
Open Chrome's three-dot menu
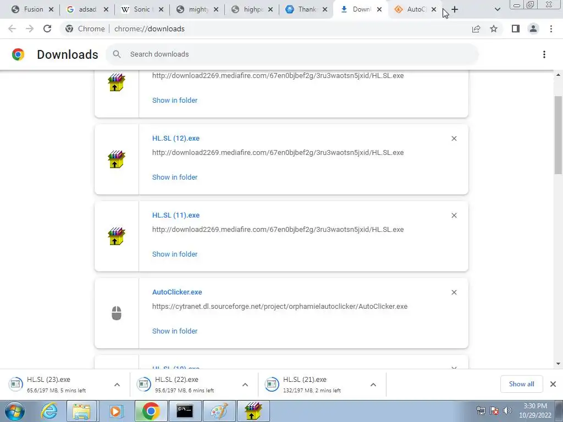click(x=551, y=29)
